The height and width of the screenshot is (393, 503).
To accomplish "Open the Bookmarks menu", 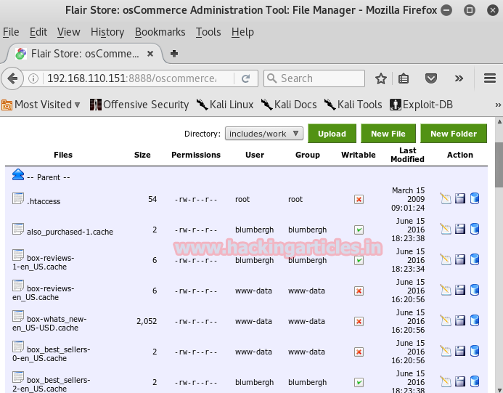I will tap(160, 32).
